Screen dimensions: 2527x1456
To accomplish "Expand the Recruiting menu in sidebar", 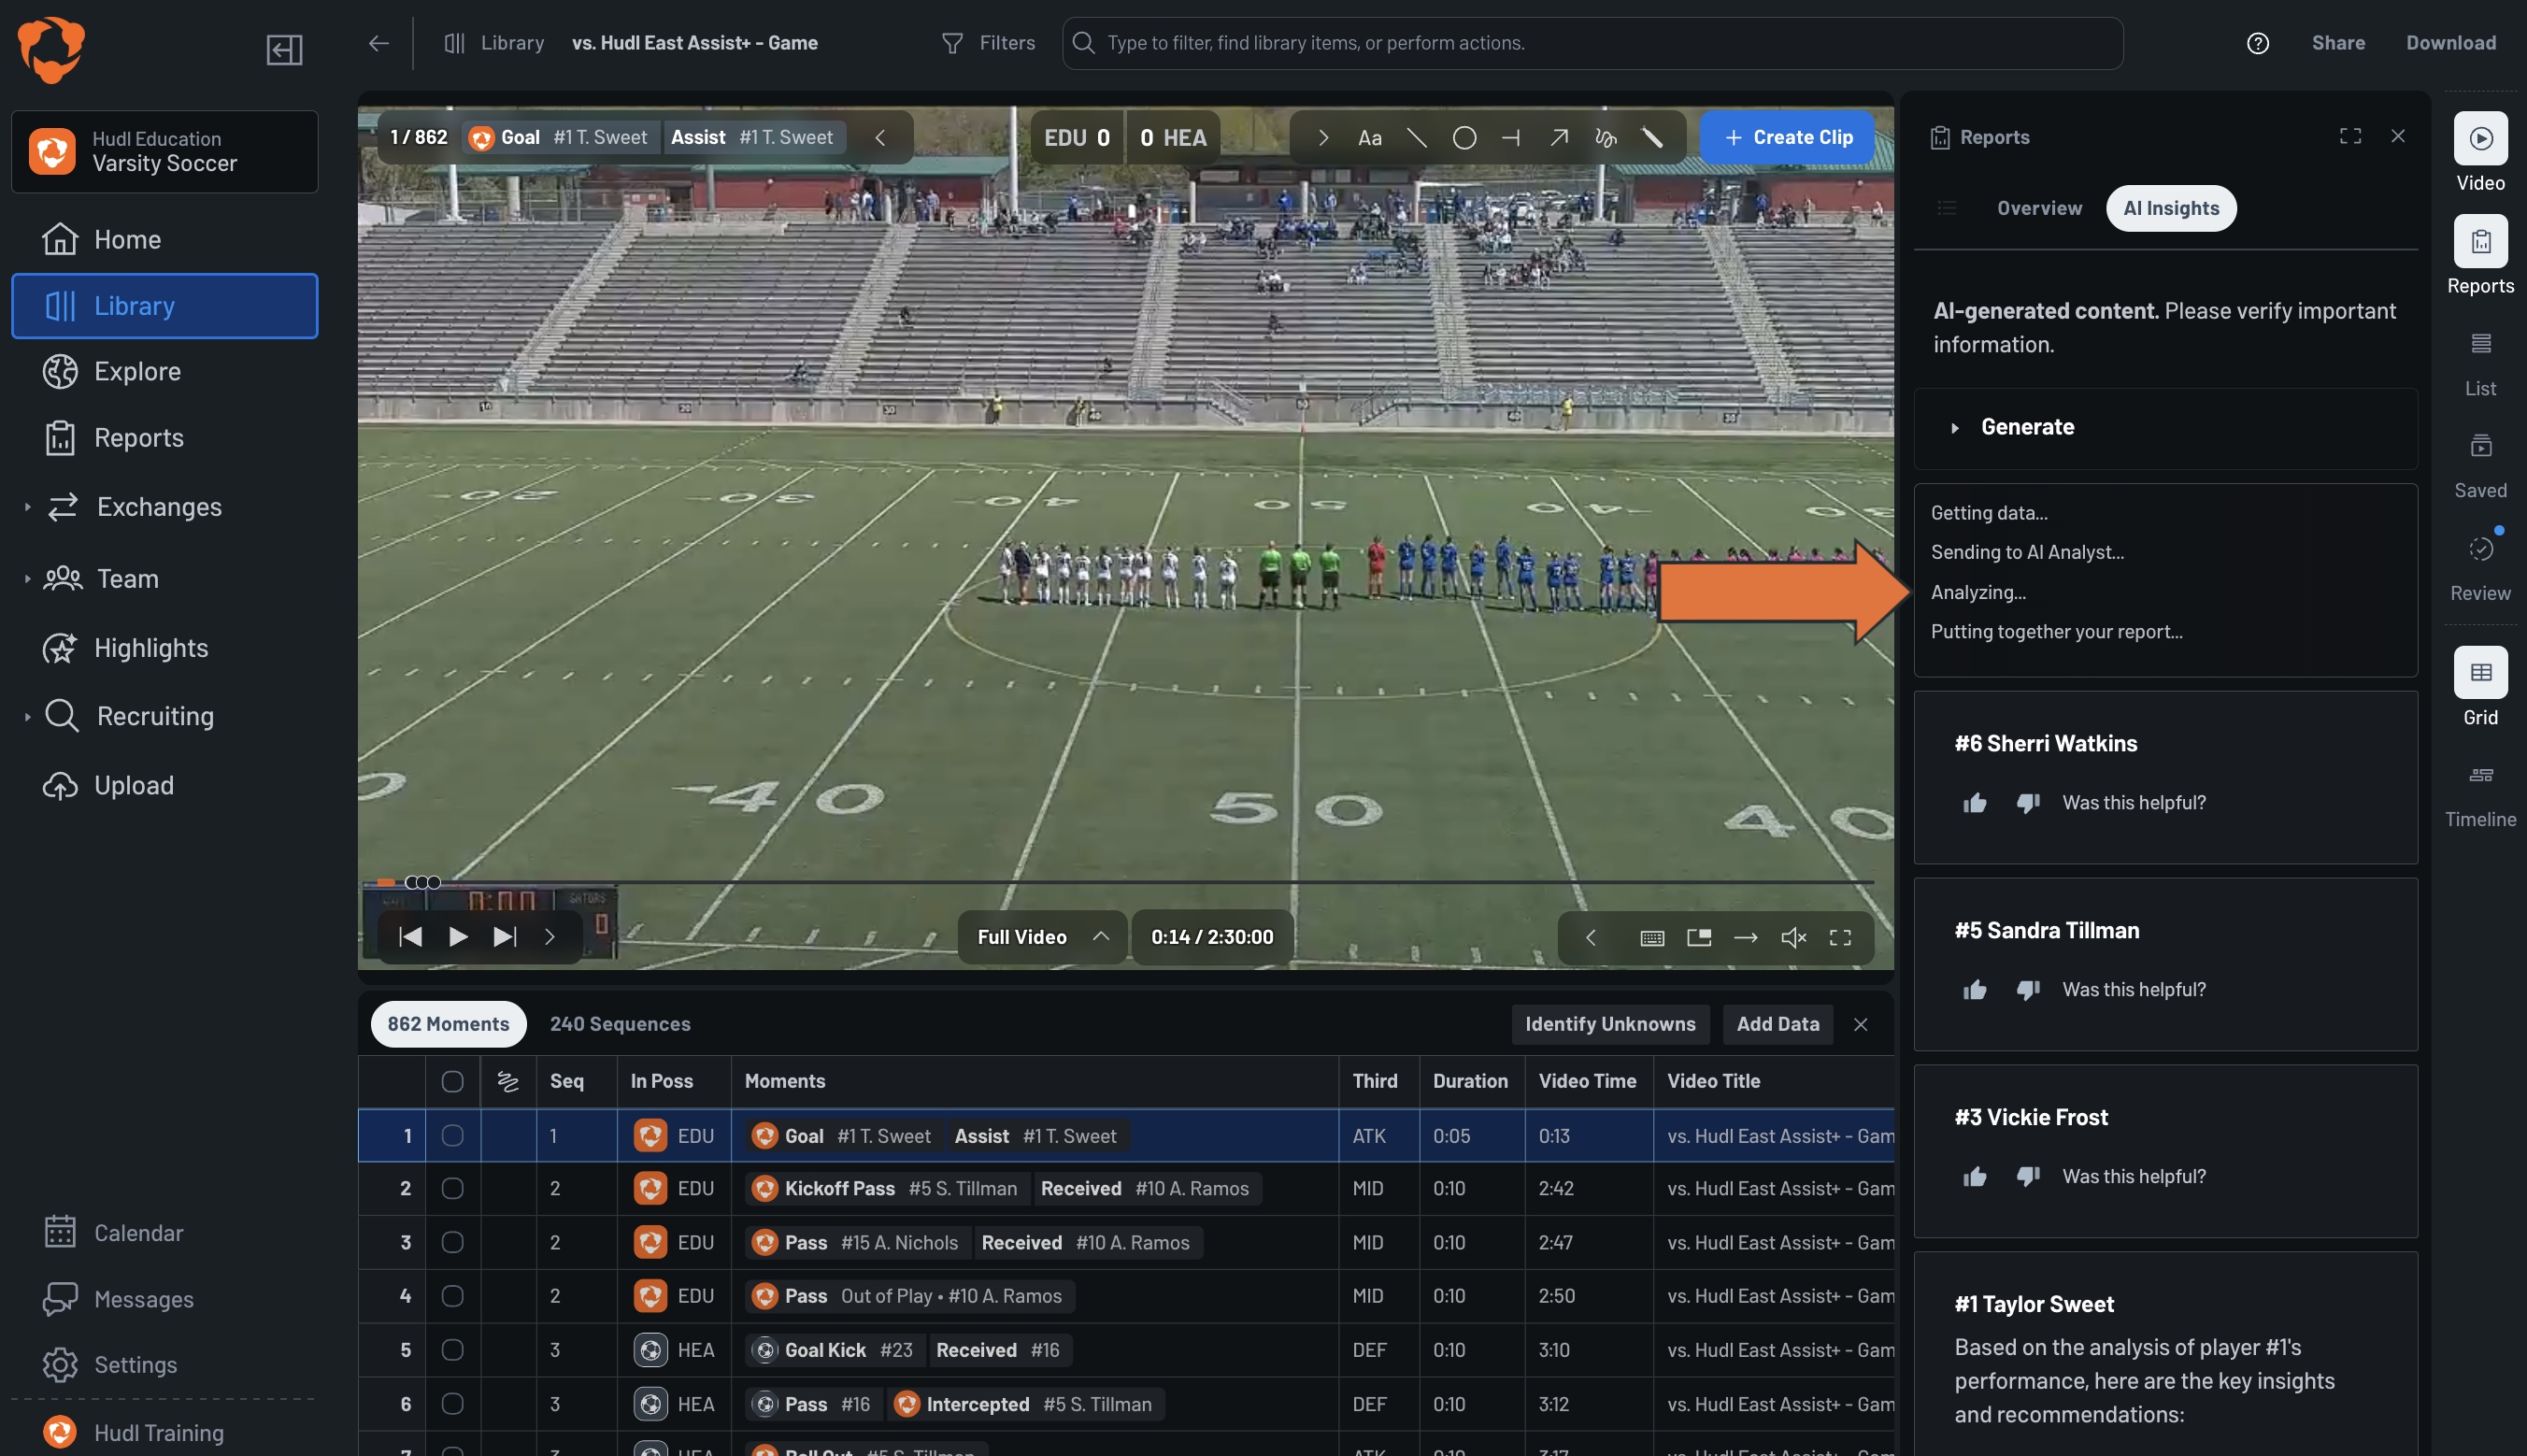I will coord(27,717).
